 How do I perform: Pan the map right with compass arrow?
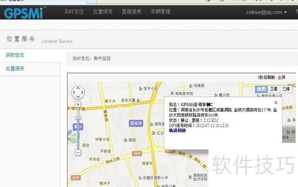[82, 93]
